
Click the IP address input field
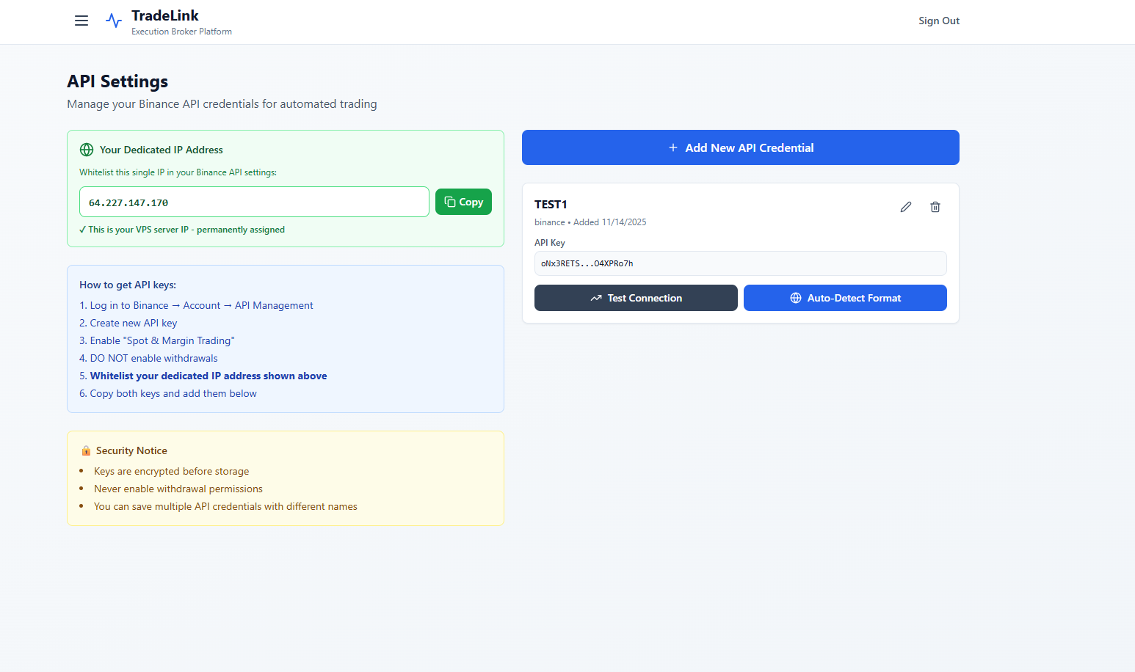tap(254, 201)
